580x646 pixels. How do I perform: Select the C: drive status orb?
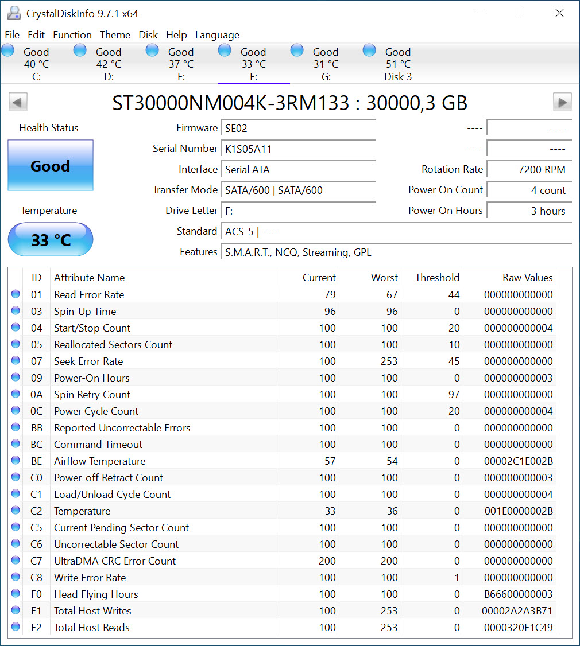pyautogui.click(x=8, y=51)
